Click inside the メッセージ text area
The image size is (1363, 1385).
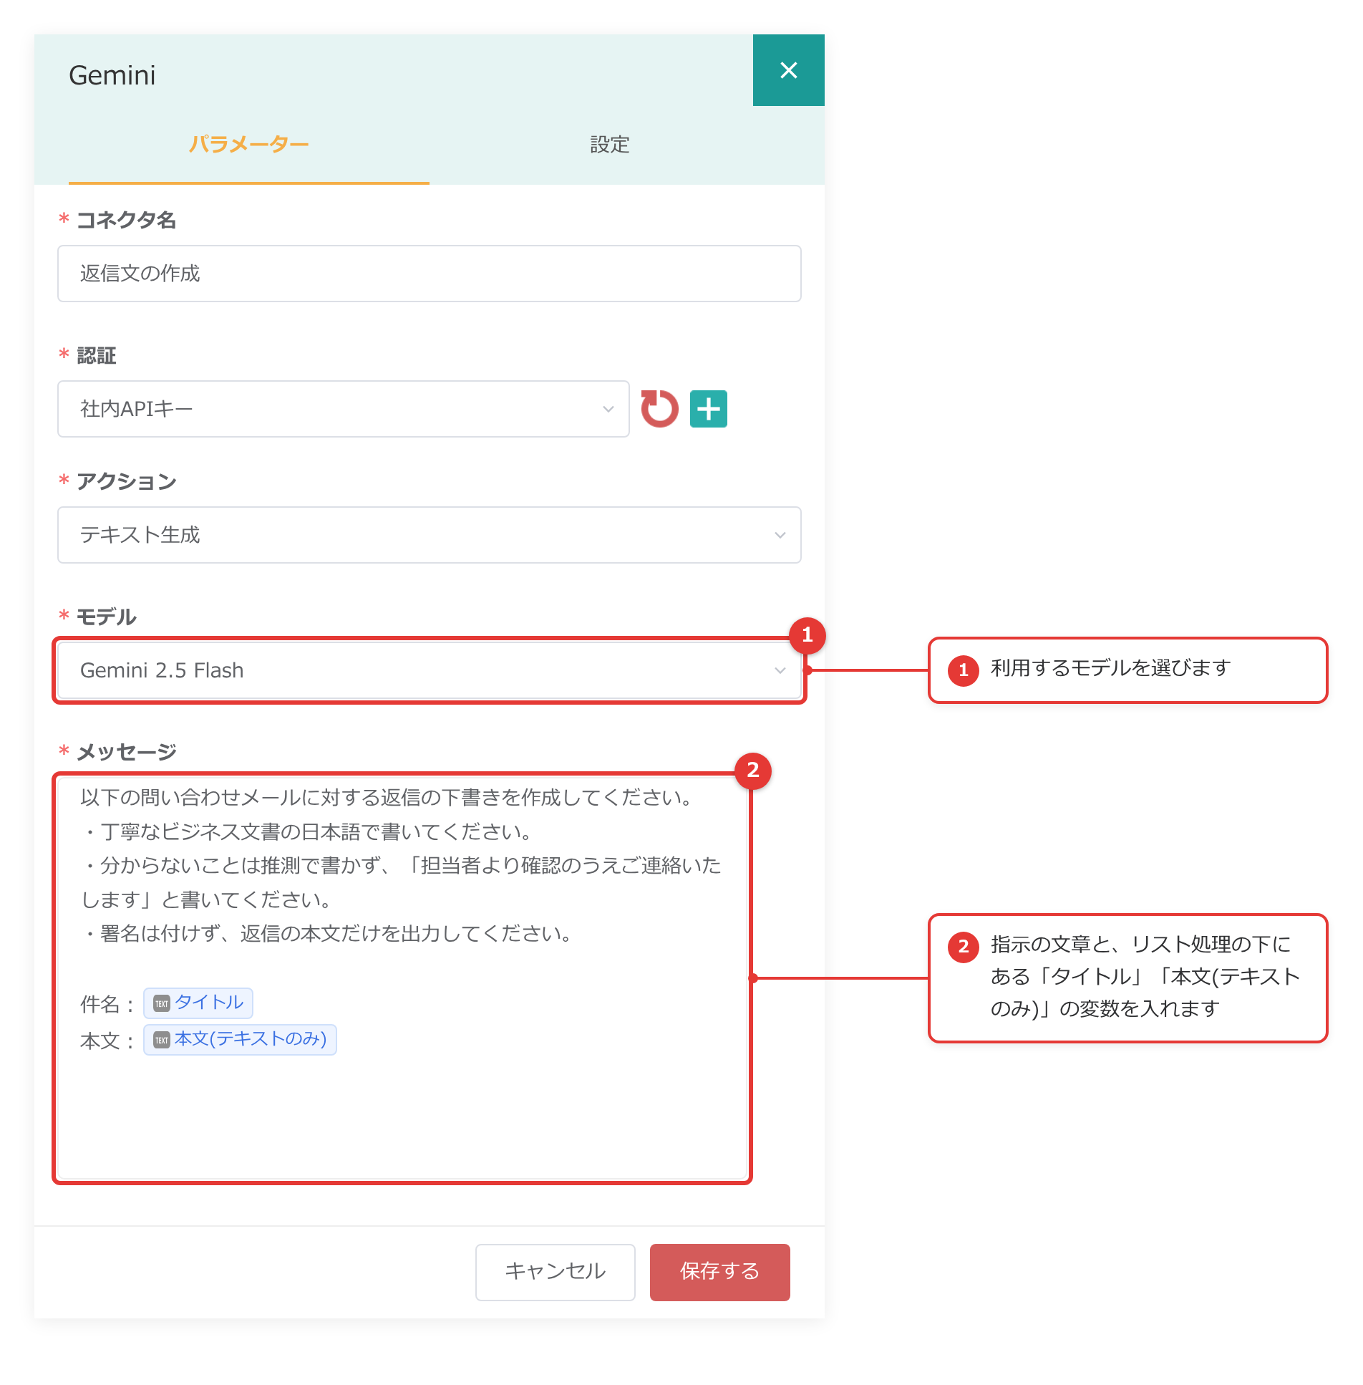click(x=402, y=978)
